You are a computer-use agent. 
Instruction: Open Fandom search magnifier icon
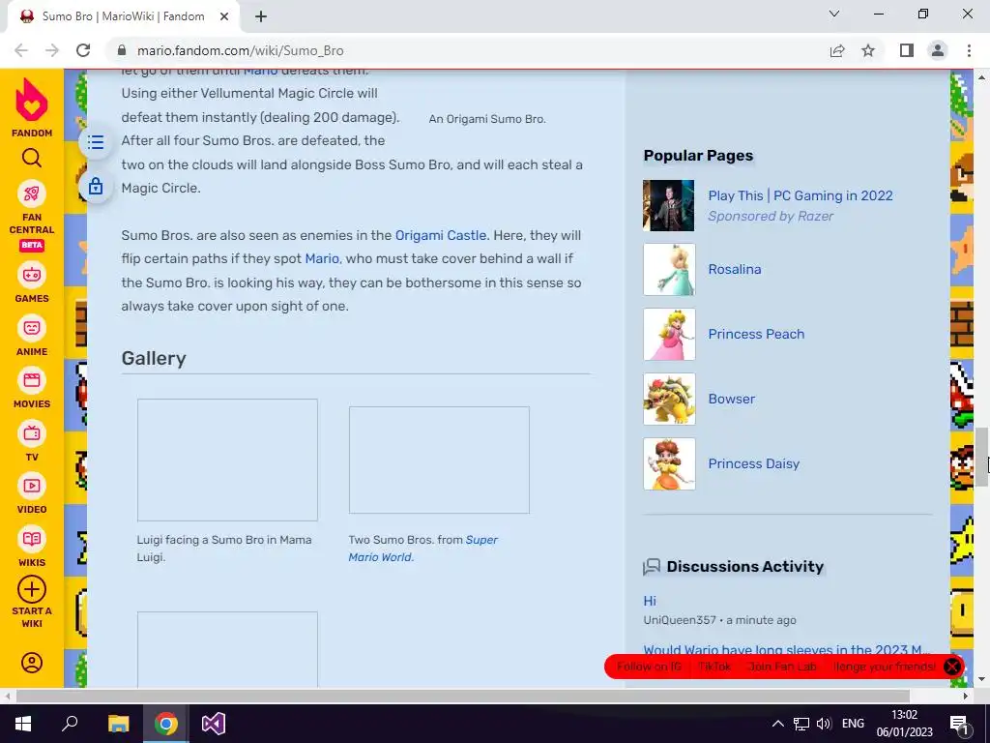point(32,158)
